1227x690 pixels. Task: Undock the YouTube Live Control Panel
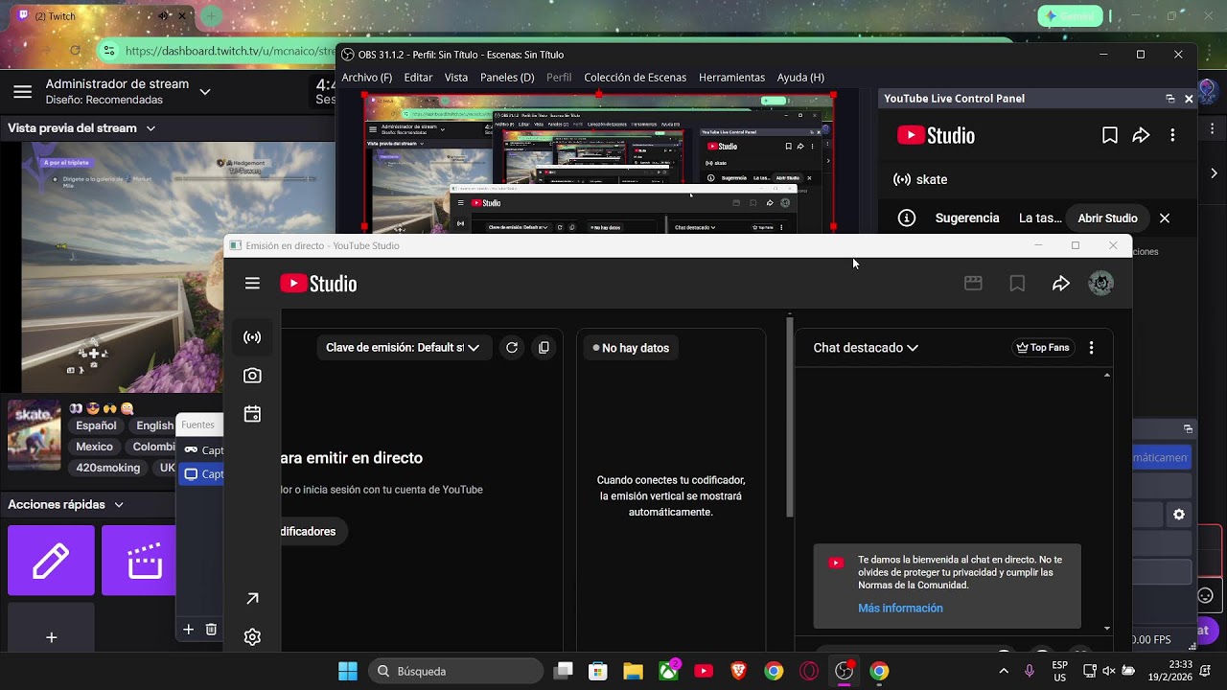(1170, 99)
